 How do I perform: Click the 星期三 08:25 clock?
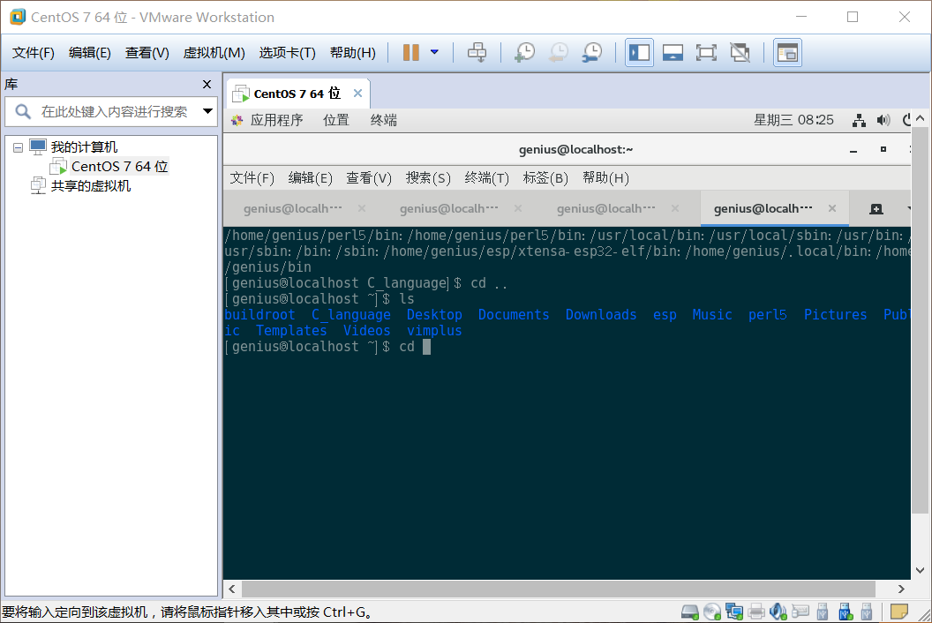point(793,120)
